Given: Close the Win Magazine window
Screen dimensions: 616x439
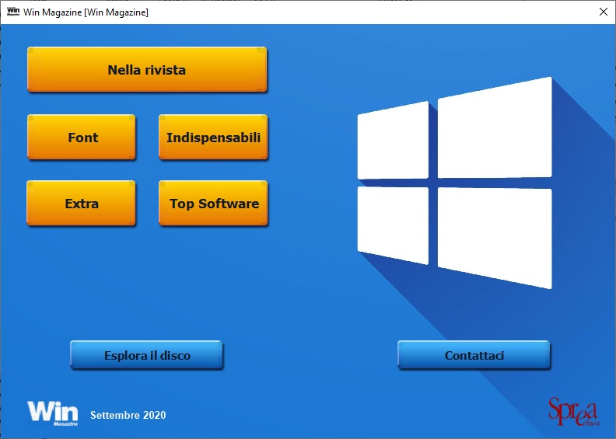Looking at the screenshot, I should tap(604, 12).
